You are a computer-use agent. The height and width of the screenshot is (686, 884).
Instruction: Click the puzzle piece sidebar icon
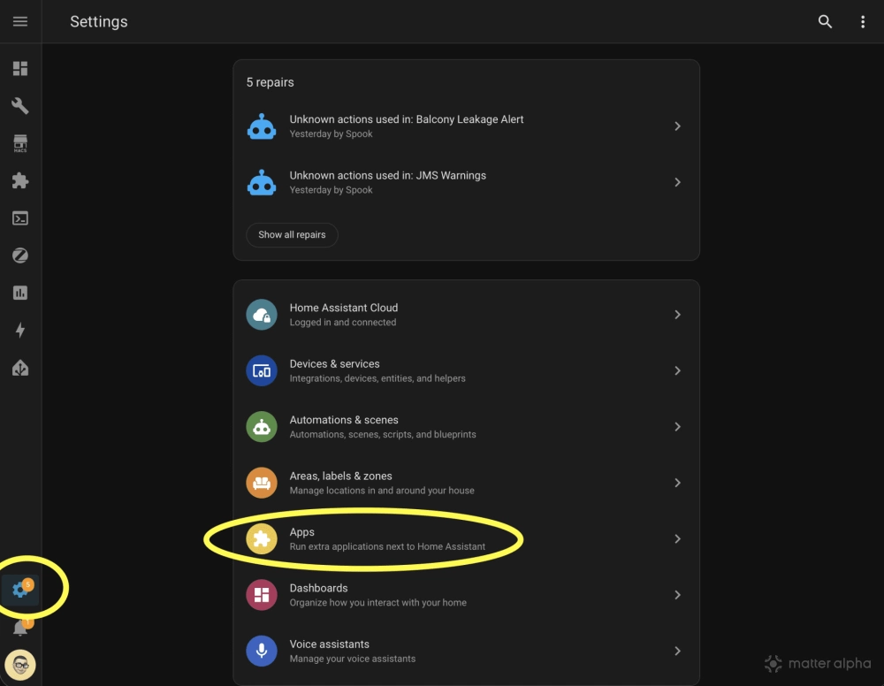pos(20,179)
